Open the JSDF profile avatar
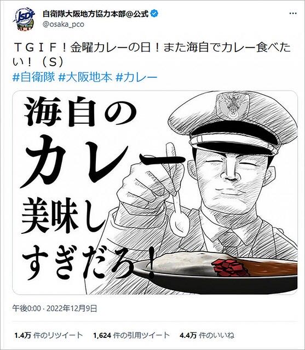The height and width of the screenshot is (350, 305). 24,19
